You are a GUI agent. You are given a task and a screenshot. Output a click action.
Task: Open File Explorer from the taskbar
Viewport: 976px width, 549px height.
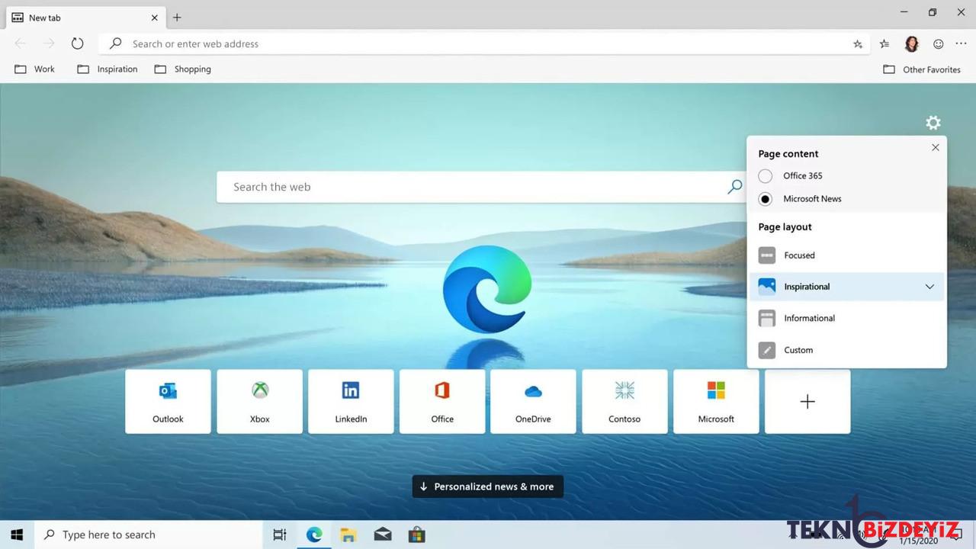click(348, 535)
